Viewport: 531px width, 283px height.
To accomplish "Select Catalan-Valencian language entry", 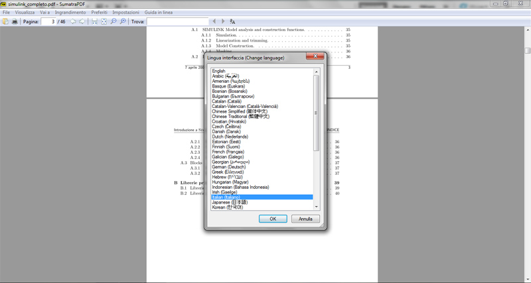I will [x=262, y=106].
